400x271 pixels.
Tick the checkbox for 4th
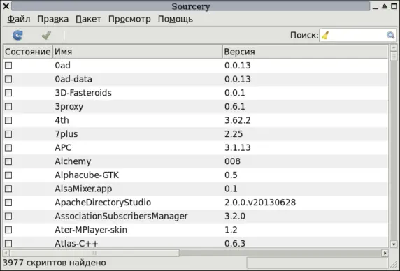tap(8, 120)
